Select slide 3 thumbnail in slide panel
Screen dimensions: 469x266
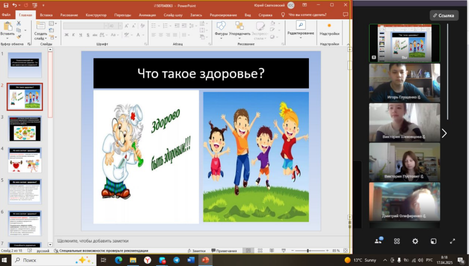[25, 129]
